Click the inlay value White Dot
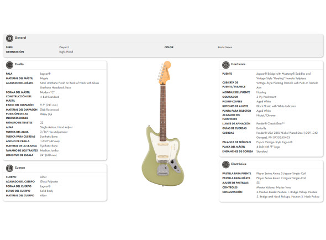The image size is (326, 240). (x=46, y=114)
